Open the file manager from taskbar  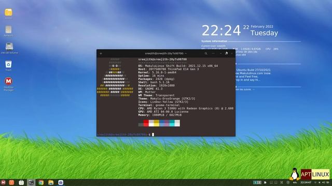tap(51, 182)
